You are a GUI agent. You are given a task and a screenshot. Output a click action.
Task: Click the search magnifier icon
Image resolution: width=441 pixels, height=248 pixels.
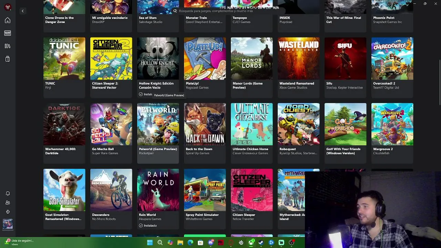click(175, 11)
